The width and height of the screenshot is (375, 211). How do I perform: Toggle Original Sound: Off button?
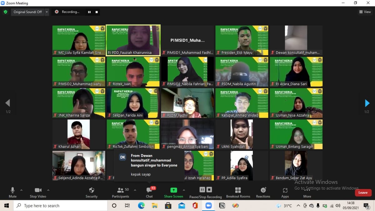coord(27,12)
